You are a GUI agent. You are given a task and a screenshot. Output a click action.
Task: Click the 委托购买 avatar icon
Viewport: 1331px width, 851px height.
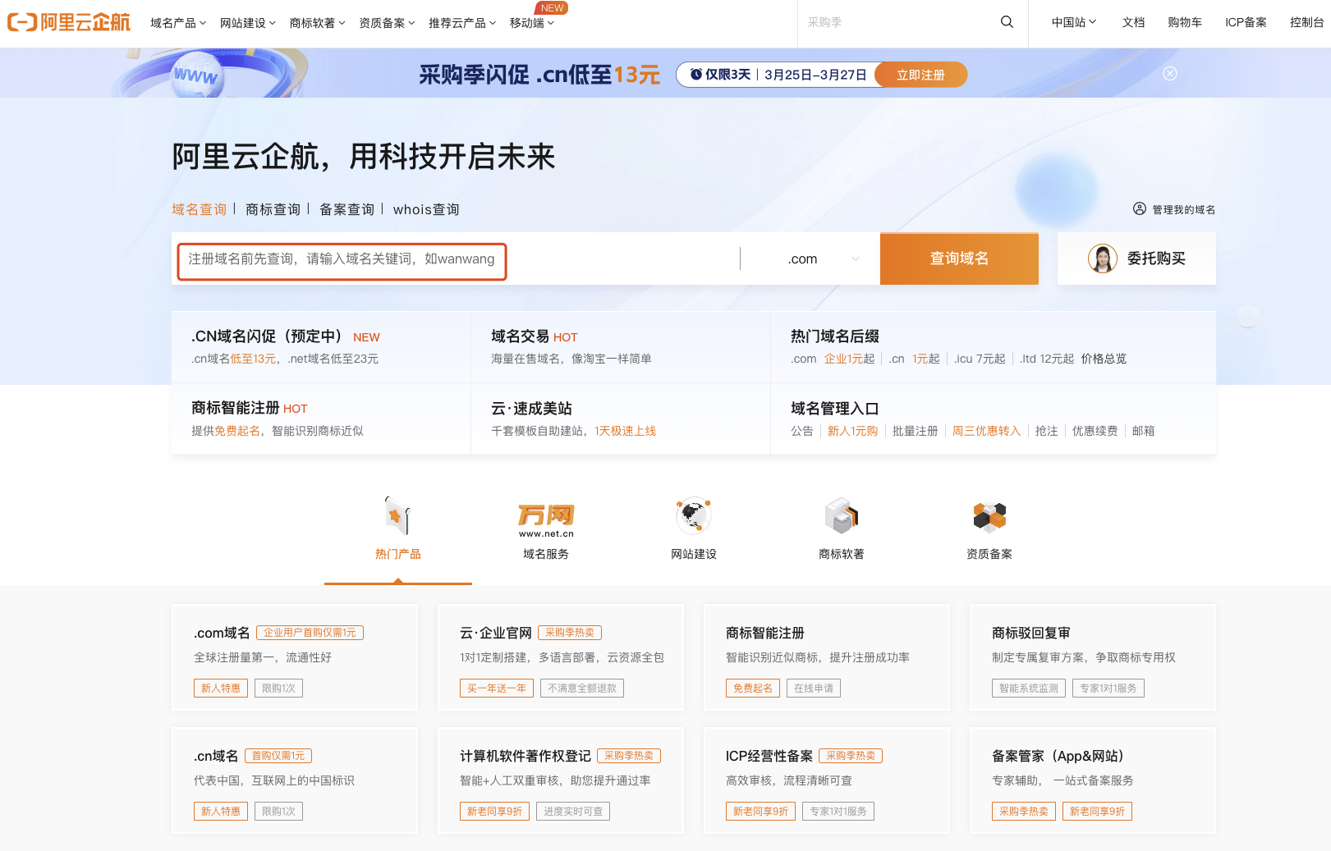[x=1102, y=259]
